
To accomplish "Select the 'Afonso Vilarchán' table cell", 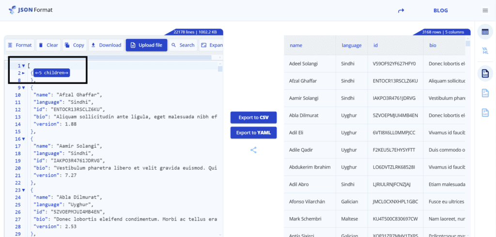I will click(310, 202).
